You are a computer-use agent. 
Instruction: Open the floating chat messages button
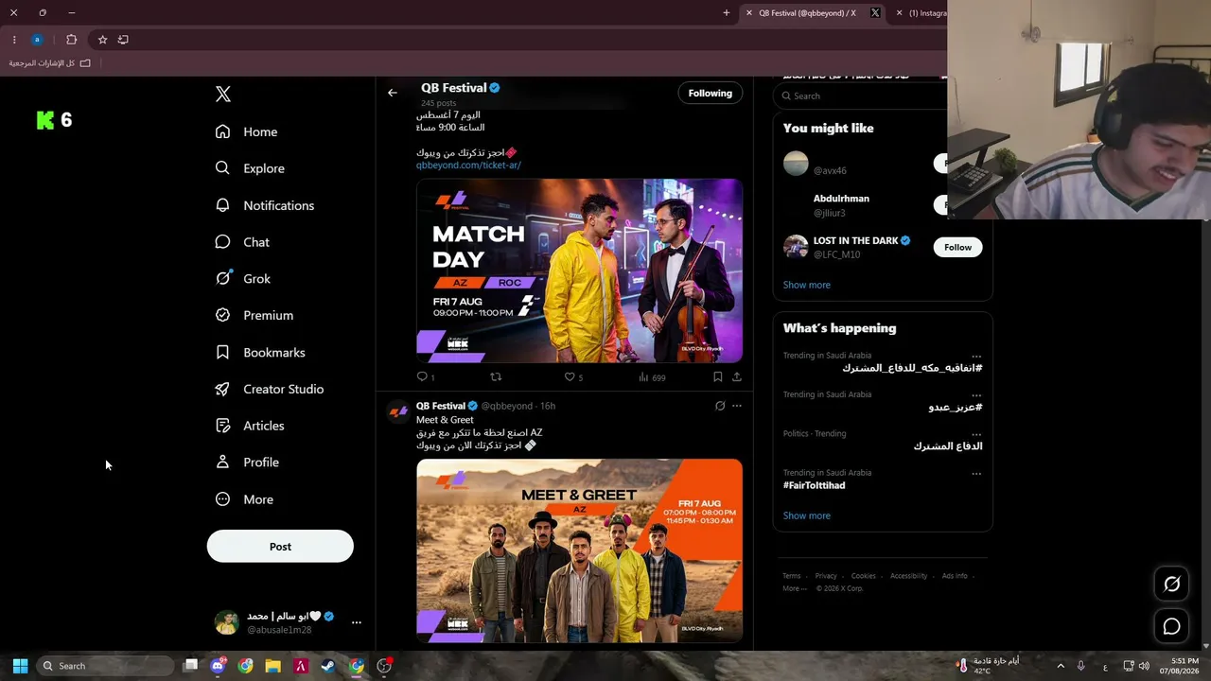[x=1171, y=626]
